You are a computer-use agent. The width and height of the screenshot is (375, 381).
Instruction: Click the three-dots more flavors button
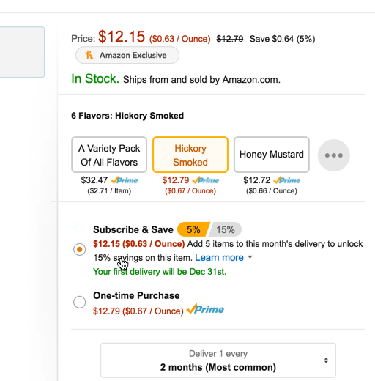point(333,155)
